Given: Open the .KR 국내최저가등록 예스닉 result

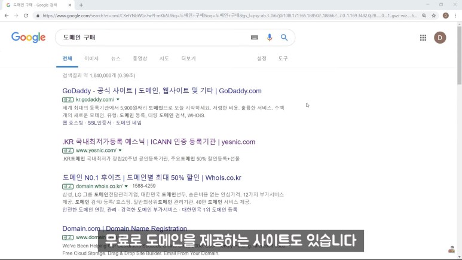Looking at the screenshot, I should [x=158, y=142].
